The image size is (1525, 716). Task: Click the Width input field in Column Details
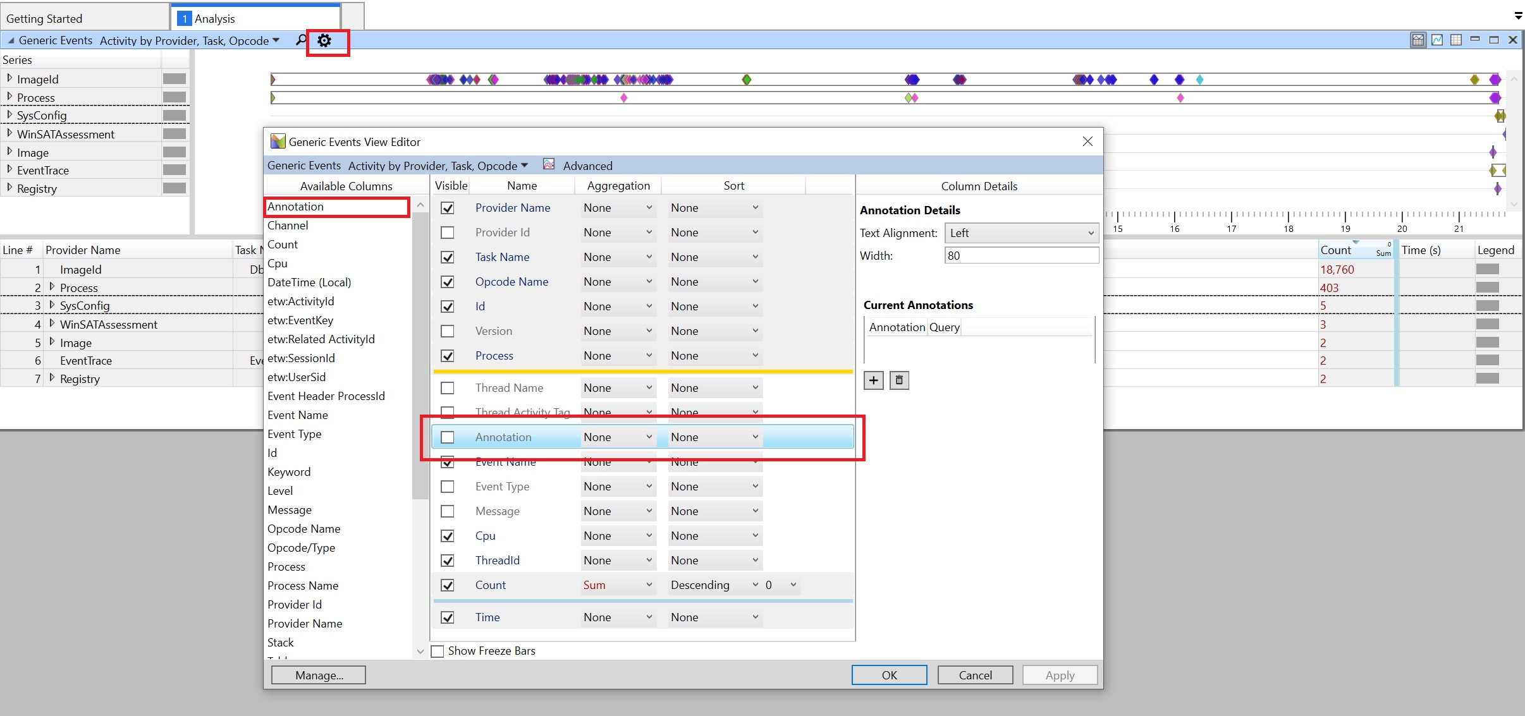pyautogui.click(x=1017, y=255)
